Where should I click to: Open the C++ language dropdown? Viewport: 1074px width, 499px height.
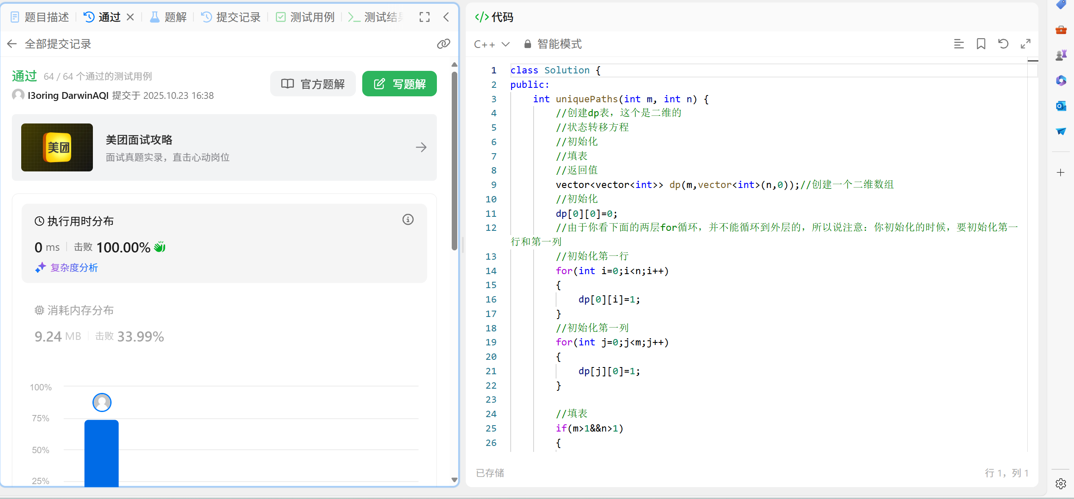point(491,44)
